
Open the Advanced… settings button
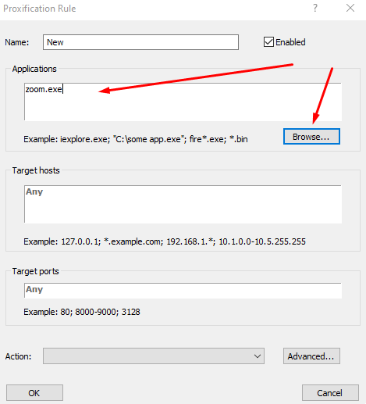pyautogui.click(x=311, y=356)
